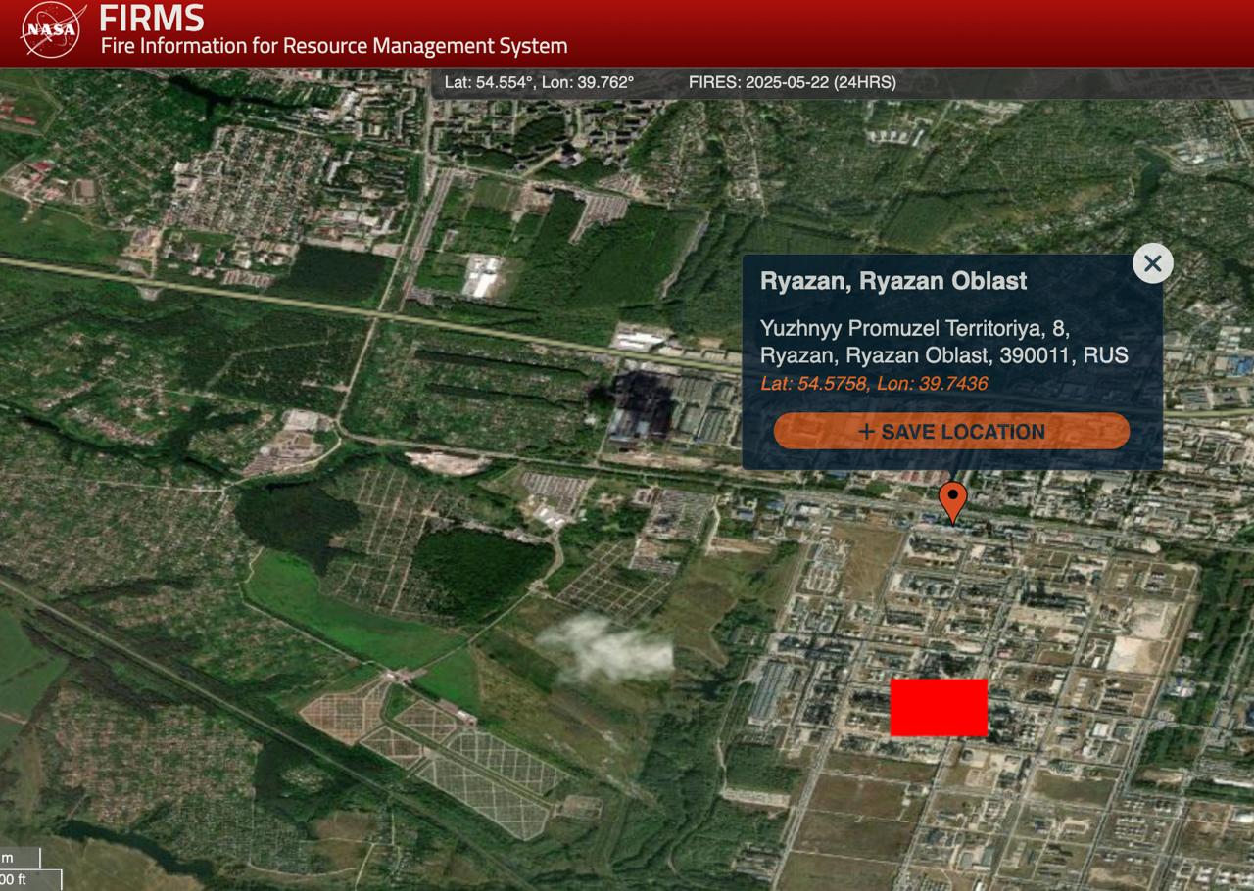Click the Fire Information for Resource Management System subtitle
The image size is (1254, 891).
334,46
